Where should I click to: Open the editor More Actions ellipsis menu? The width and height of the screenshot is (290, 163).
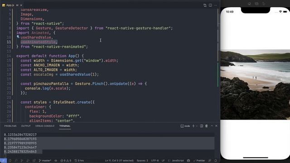point(216,5)
